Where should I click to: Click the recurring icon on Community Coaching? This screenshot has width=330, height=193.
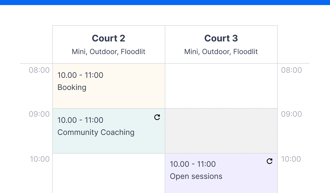point(157,117)
